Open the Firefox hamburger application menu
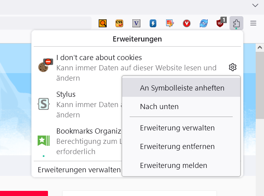 click(x=253, y=23)
